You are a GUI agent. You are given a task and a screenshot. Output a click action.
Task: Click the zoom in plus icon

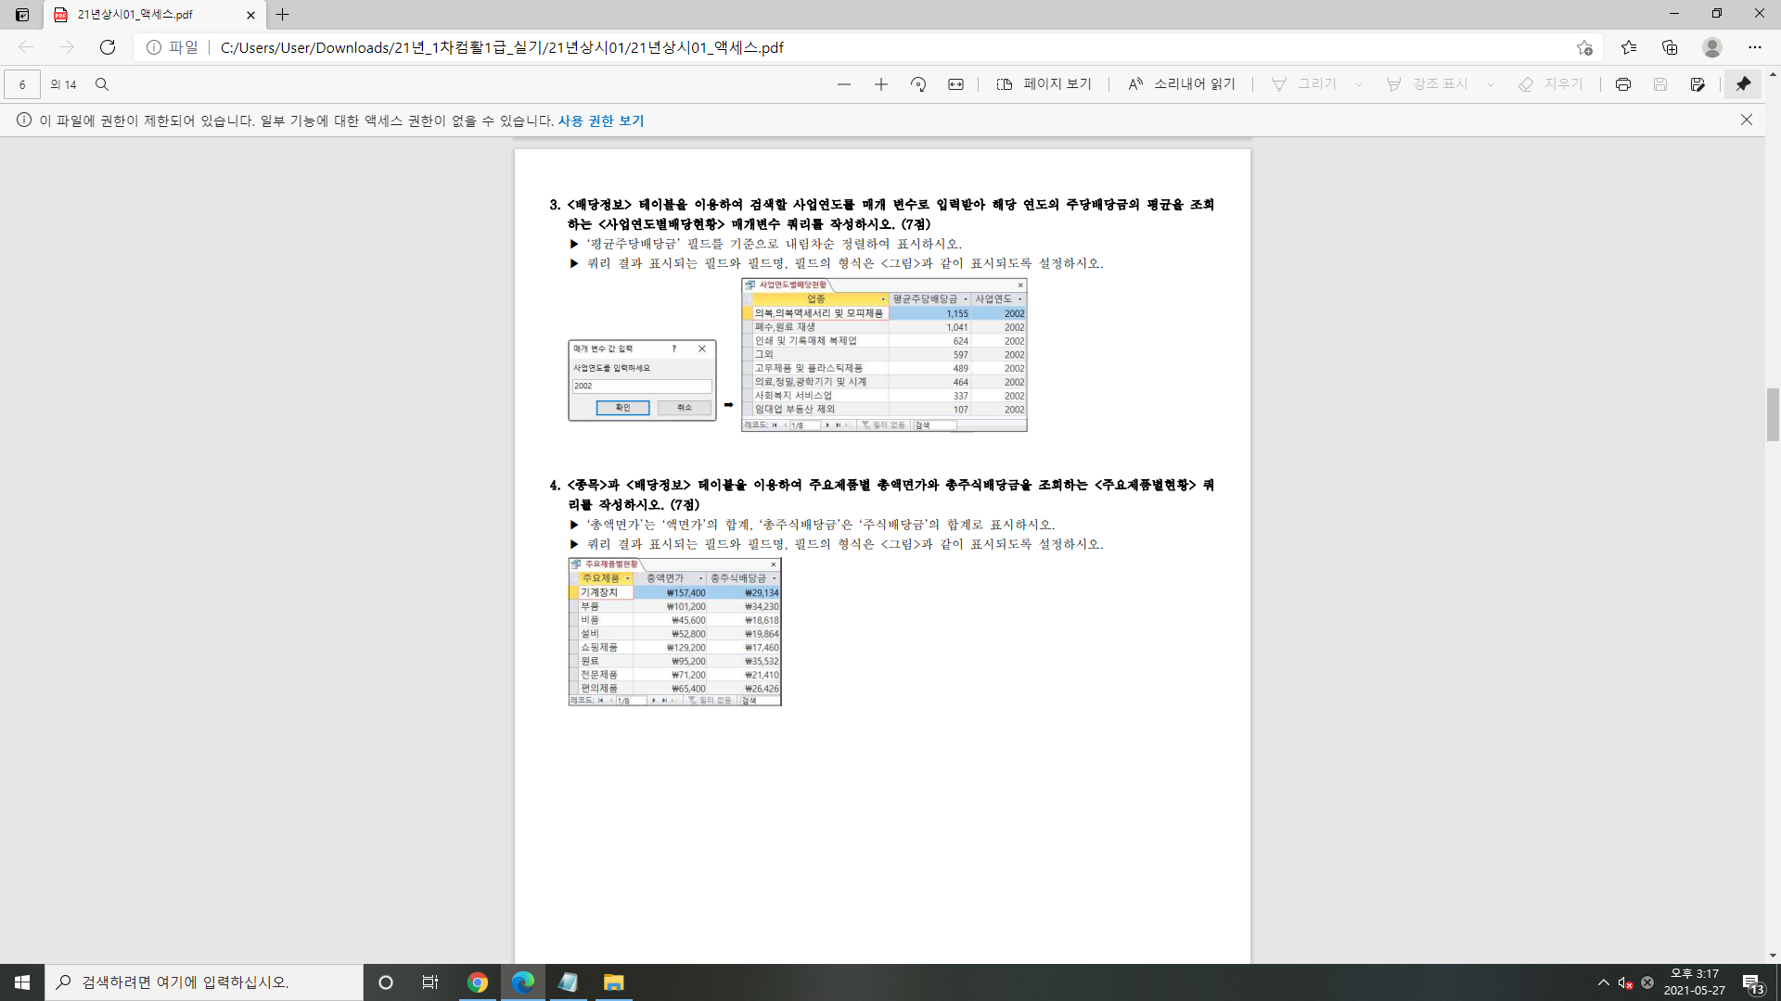click(880, 84)
